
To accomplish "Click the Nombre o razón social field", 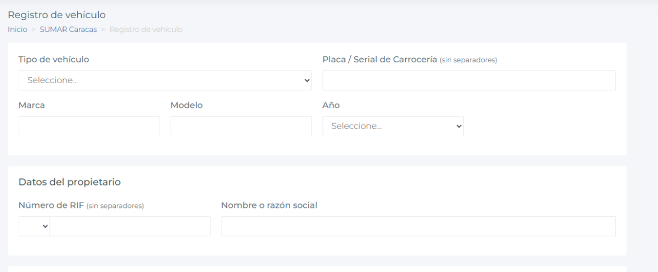I will [x=418, y=226].
